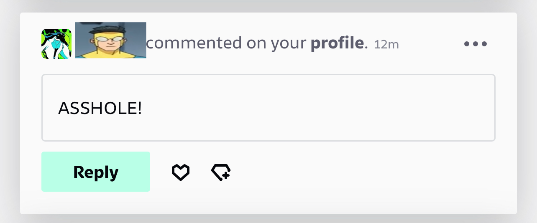Expand notification actions via the three dots
Screen dimensions: 537x223
[476, 44]
